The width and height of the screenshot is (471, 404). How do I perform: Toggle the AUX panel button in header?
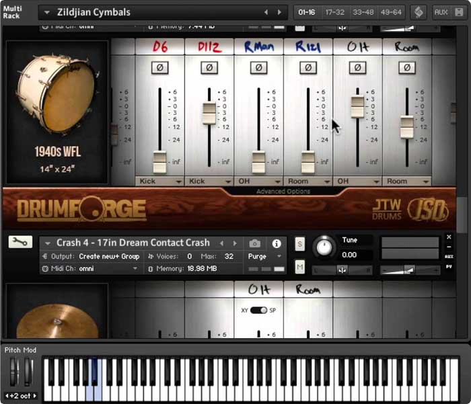tap(441, 12)
